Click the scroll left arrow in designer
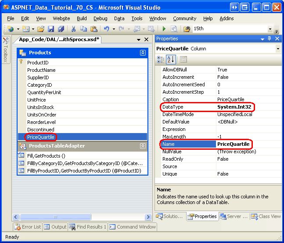This screenshot has height=243, width=284. point(15,217)
